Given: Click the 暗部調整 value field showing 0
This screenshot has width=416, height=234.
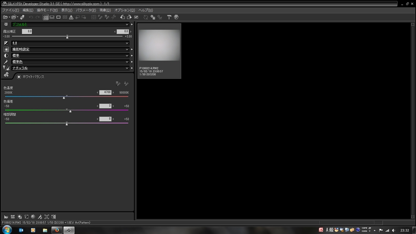Looking at the screenshot, I should click(x=105, y=119).
